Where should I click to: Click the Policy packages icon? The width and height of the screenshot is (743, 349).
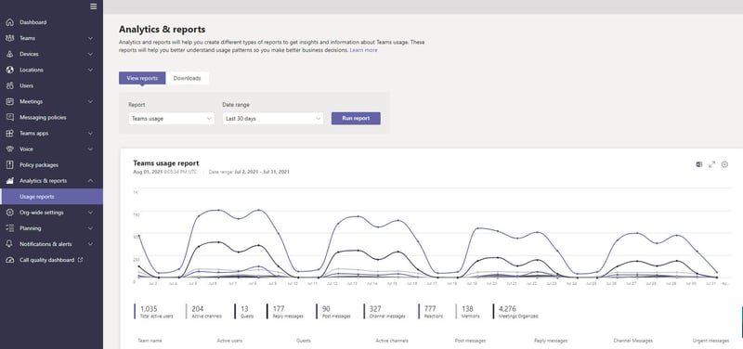click(9, 165)
